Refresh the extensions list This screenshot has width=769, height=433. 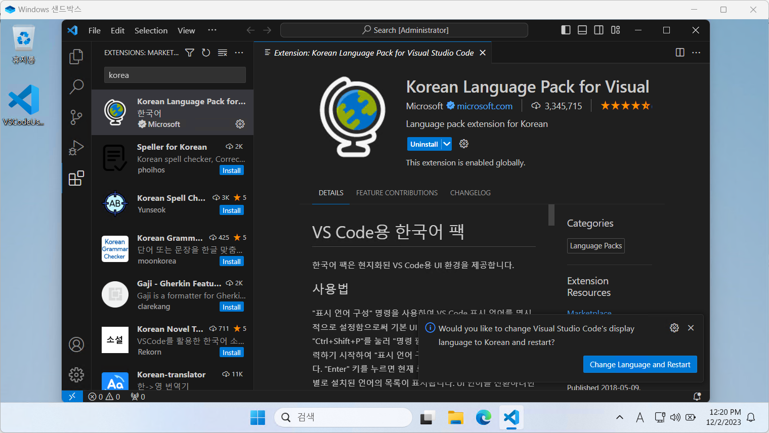click(x=206, y=53)
